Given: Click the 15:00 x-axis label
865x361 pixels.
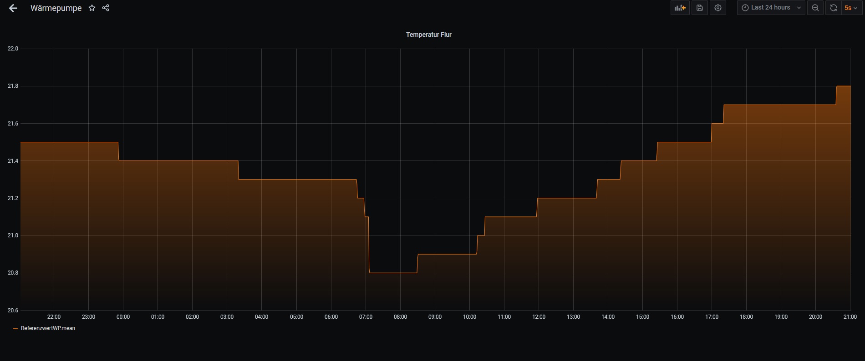Looking at the screenshot, I should (x=642, y=317).
